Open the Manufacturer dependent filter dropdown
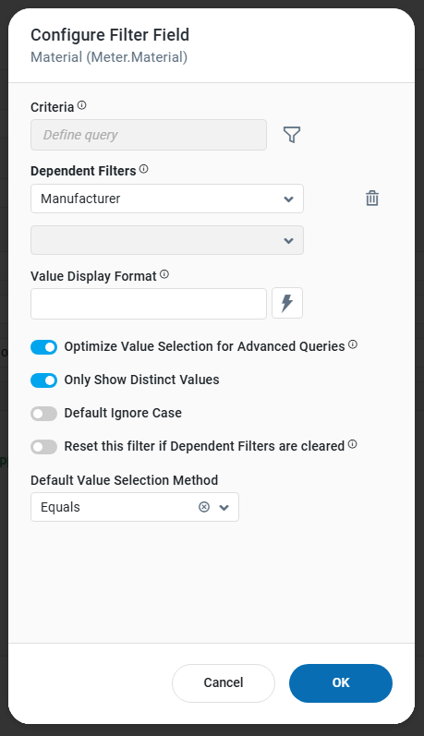424x736 pixels. (x=167, y=199)
